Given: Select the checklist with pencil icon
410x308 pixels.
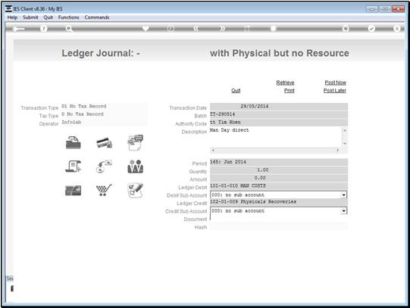Looking at the screenshot, I should coord(135,190).
